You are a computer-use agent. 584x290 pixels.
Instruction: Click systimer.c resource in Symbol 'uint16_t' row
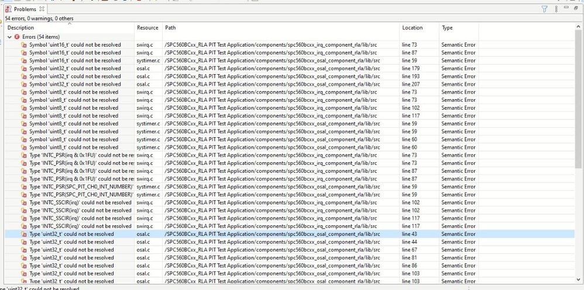(x=148, y=61)
